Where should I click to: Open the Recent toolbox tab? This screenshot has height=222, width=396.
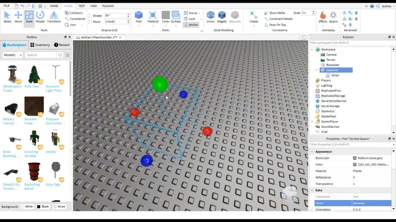[x=62, y=45]
